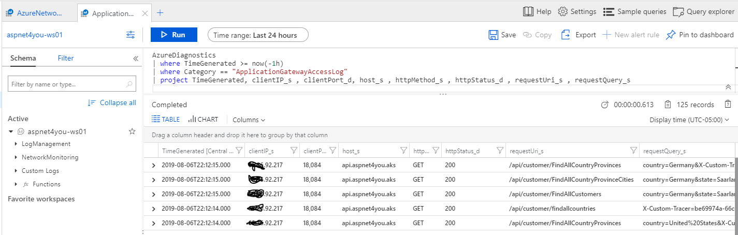
Task: Filter the clientIP_s column
Action: click(294, 151)
